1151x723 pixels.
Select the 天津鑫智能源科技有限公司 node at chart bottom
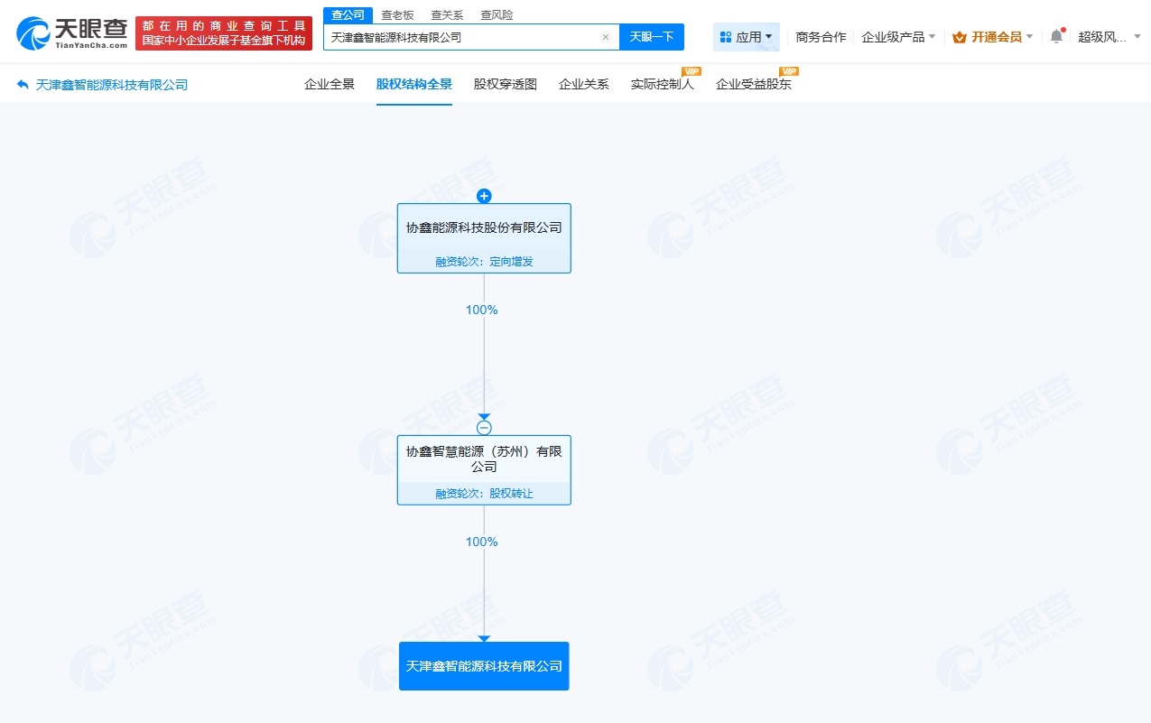(x=484, y=665)
